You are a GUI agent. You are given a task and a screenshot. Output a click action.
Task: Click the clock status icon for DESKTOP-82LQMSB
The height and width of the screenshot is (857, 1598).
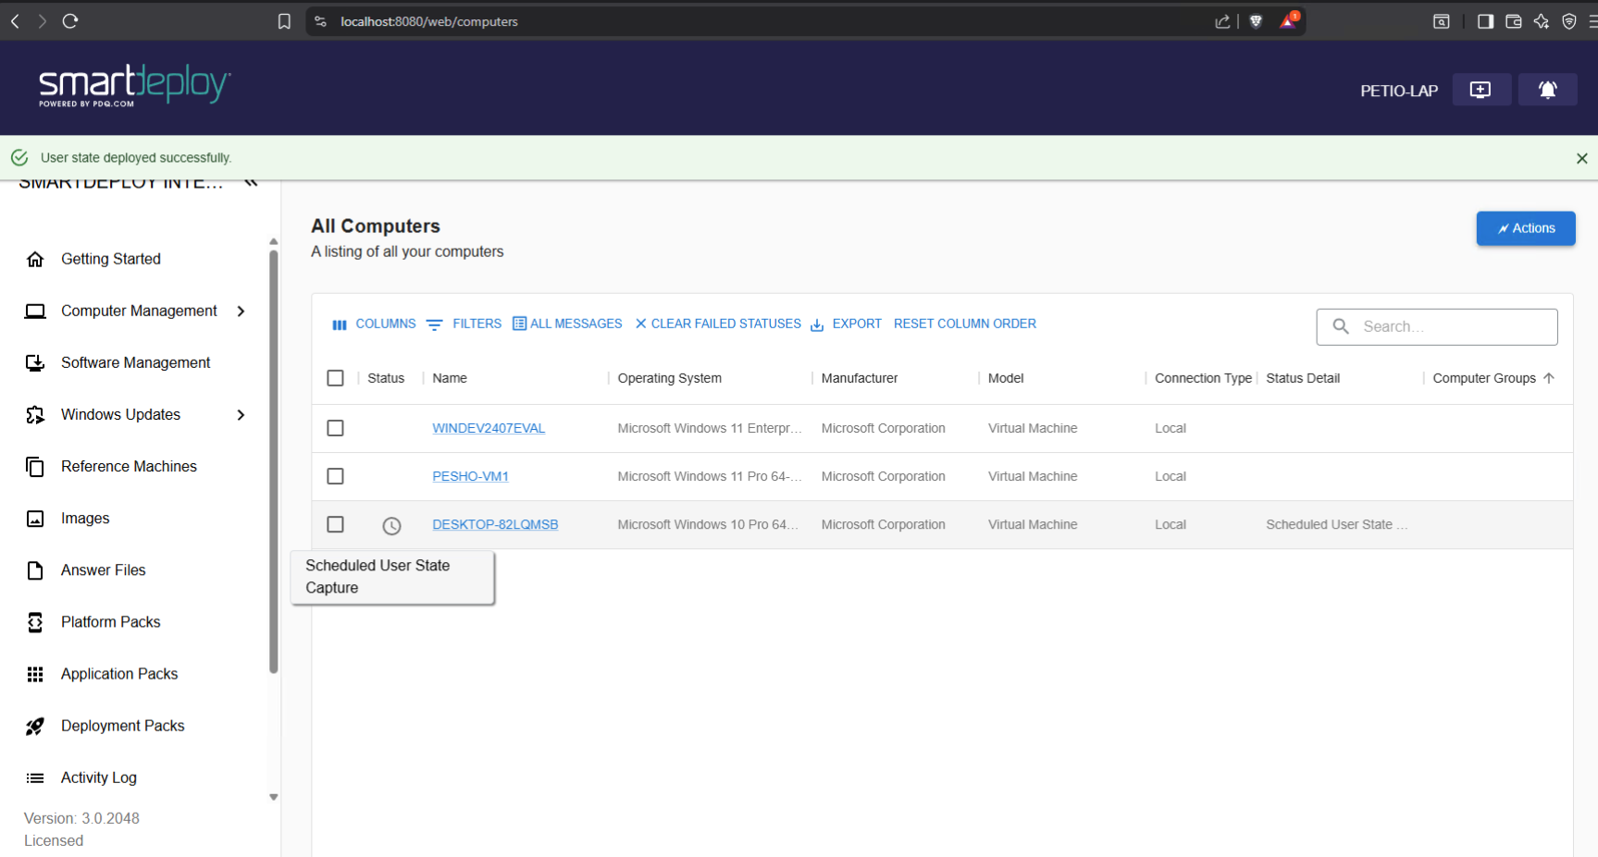(391, 526)
